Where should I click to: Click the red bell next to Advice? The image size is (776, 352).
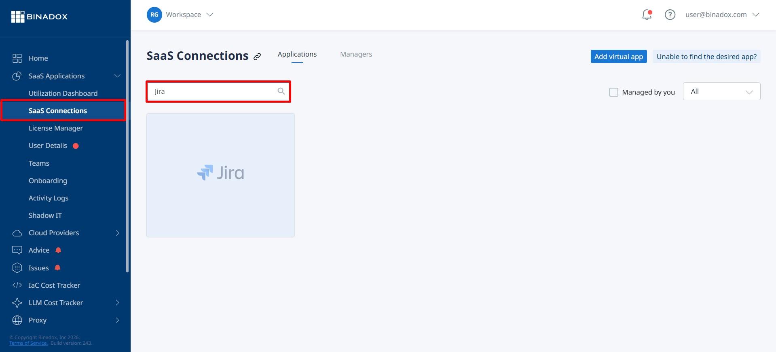[58, 250]
